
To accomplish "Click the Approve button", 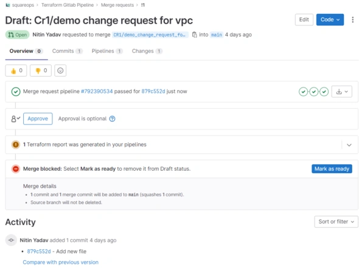I will [x=38, y=119].
